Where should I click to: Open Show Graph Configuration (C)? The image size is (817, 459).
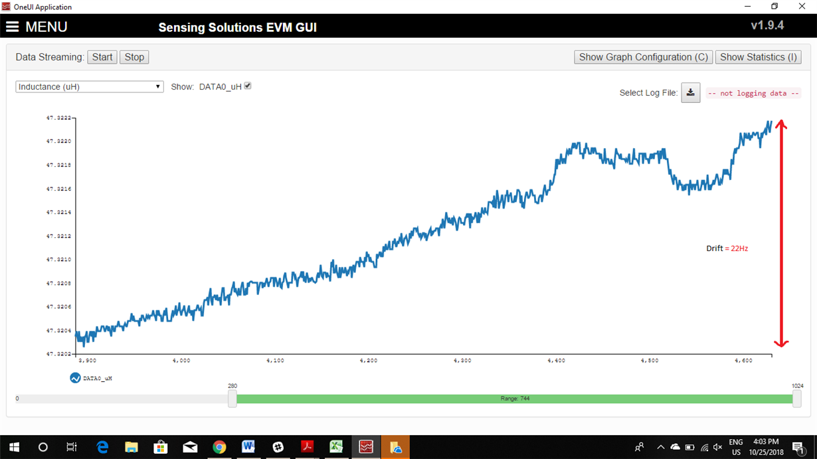pos(643,57)
